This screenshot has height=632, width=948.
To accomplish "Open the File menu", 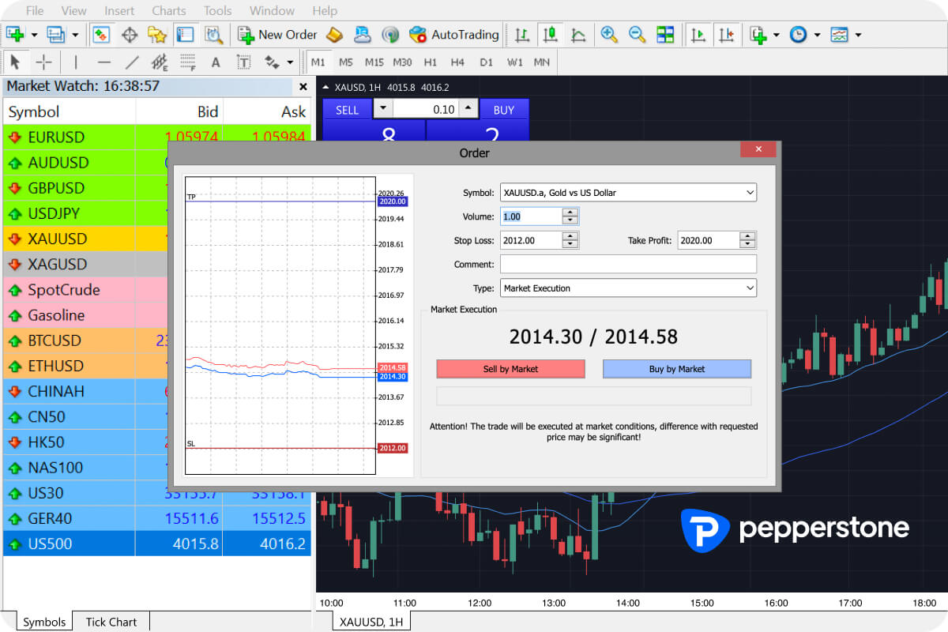I will click(35, 11).
